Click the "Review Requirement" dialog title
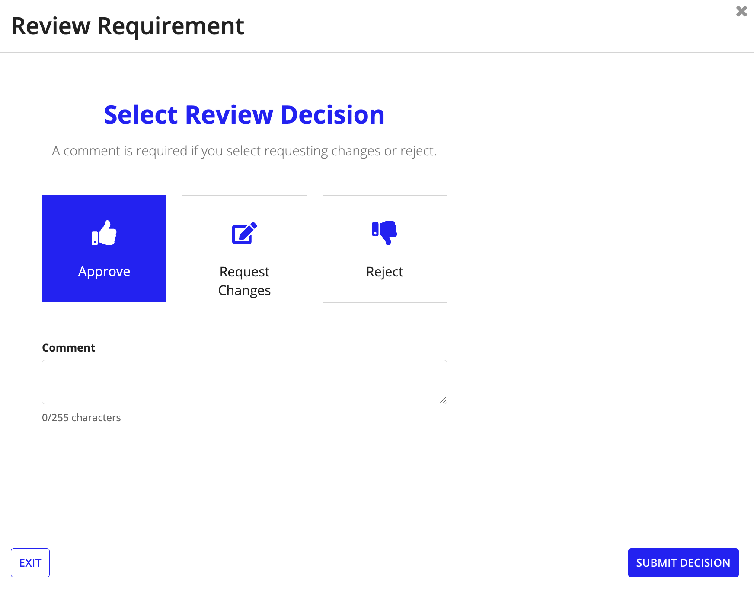 [128, 26]
